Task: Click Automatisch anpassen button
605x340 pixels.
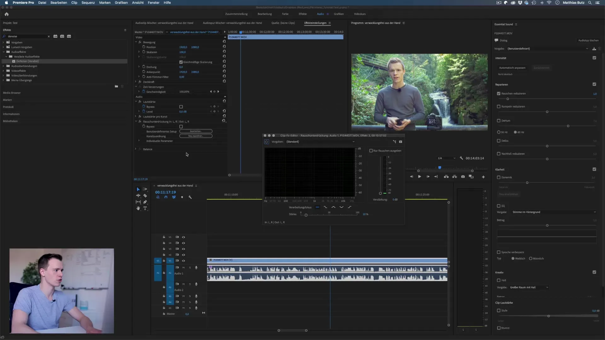Action: coord(512,68)
